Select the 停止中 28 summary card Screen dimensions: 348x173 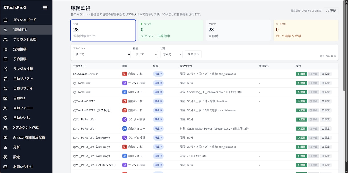coord(238,30)
